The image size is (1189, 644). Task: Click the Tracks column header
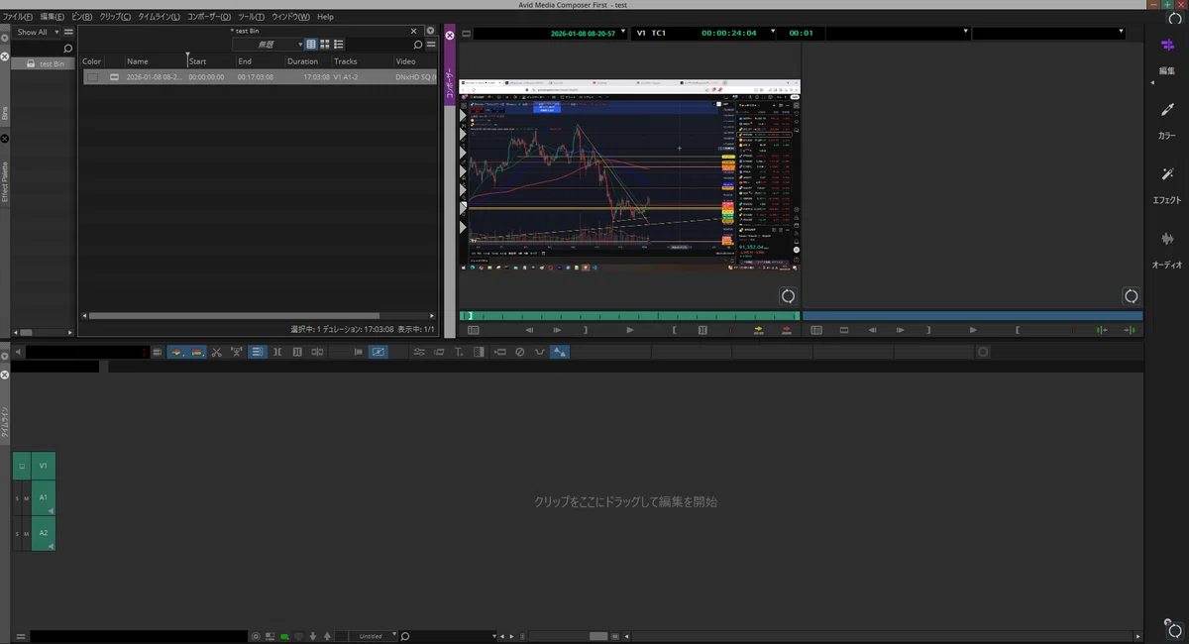click(x=346, y=61)
